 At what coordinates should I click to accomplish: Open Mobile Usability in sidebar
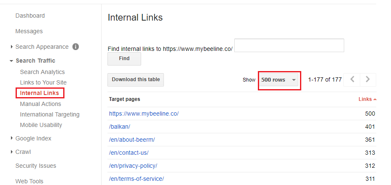[41, 125]
